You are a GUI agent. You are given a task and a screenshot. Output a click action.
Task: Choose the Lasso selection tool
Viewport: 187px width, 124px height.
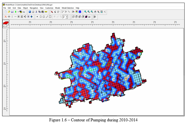click(x=58, y=12)
